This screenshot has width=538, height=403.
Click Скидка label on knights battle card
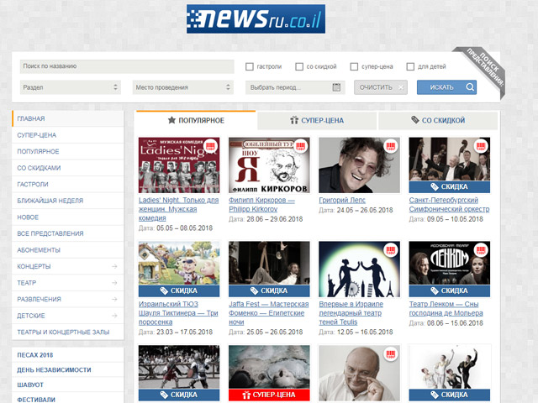(x=179, y=395)
